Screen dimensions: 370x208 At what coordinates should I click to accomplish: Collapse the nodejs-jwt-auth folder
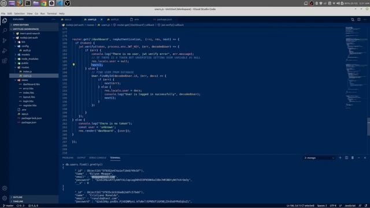click(x=34, y=38)
